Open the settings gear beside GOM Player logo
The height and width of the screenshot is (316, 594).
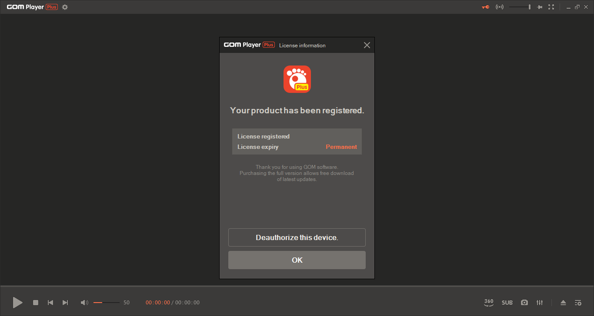[65, 7]
